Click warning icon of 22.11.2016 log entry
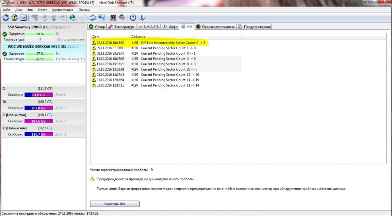392x216 pixels. pyautogui.click(x=94, y=43)
